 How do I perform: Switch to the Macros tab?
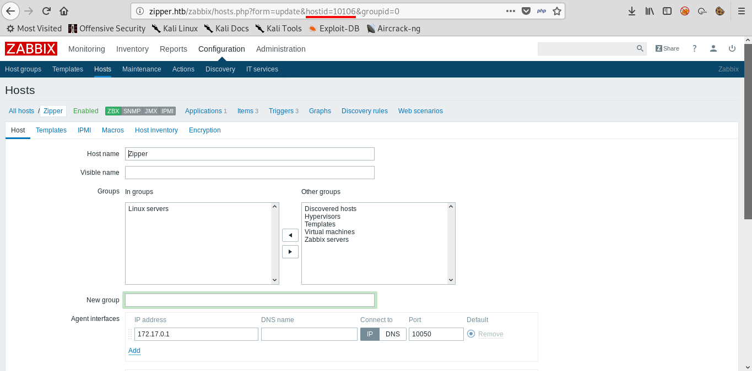(x=113, y=130)
